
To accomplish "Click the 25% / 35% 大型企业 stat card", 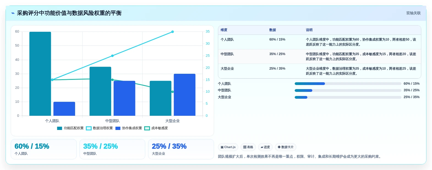I will (x=181, y=149).
